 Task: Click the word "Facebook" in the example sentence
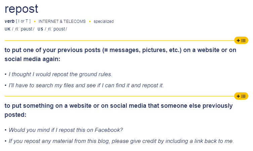pyautogui.click(x=109, y=130)
